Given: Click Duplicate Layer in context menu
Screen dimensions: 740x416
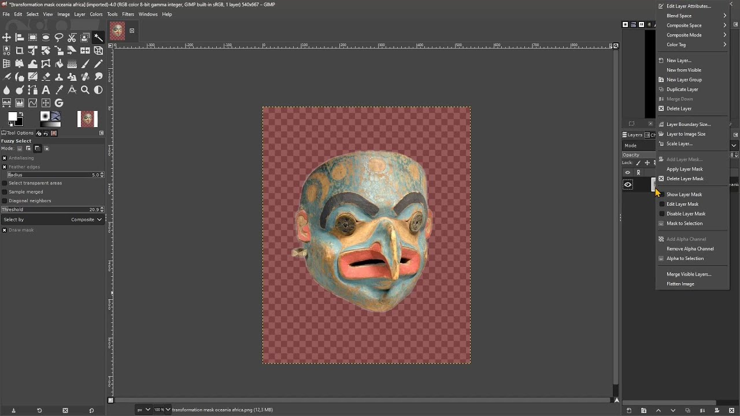Looking at the screenshot, I should click(x=693, y=89).
